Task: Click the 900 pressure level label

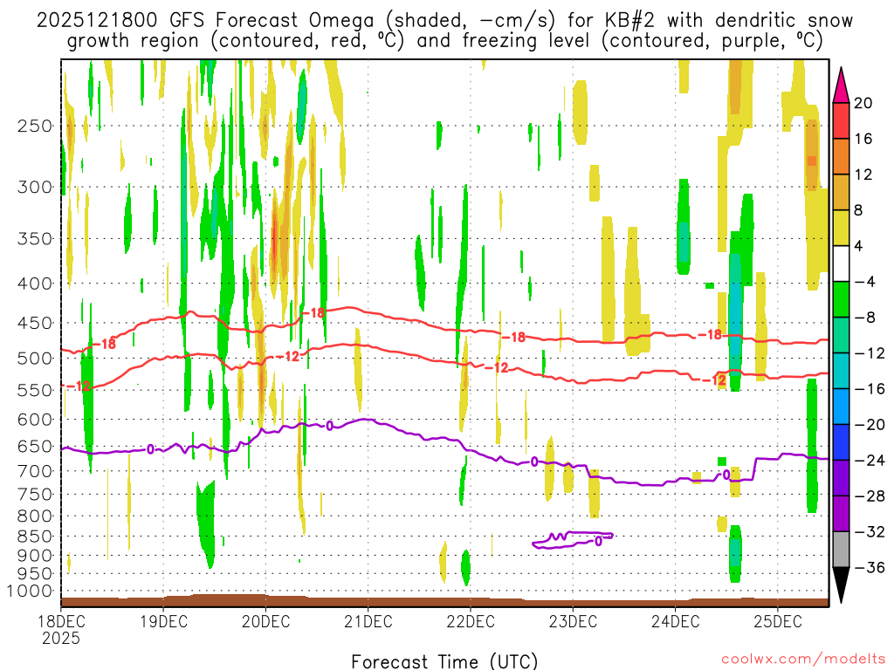Action: 35,556
